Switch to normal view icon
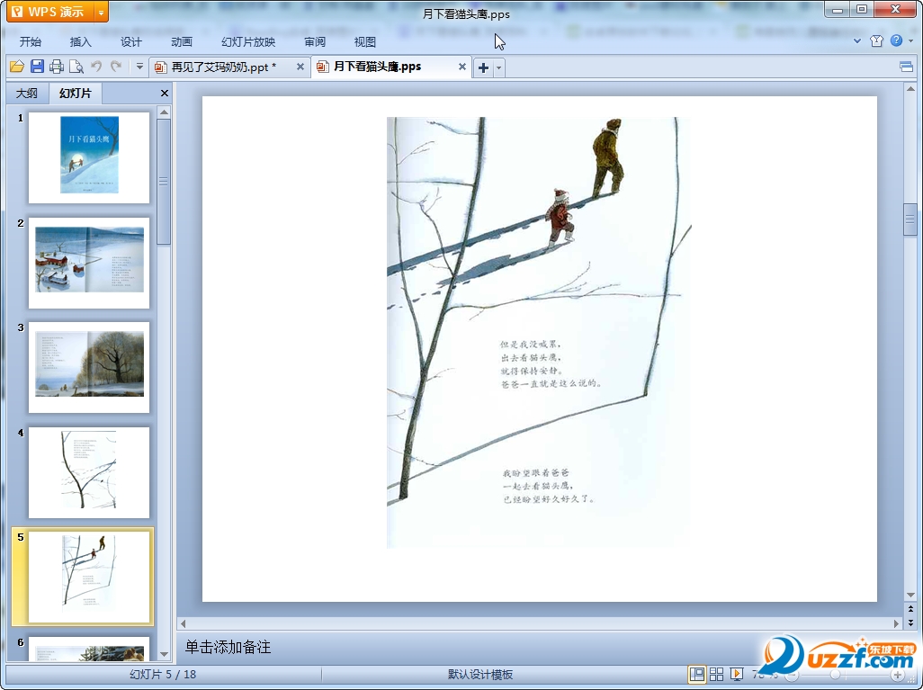The width and height of the screenshot is (923, 690). (697, 674)
